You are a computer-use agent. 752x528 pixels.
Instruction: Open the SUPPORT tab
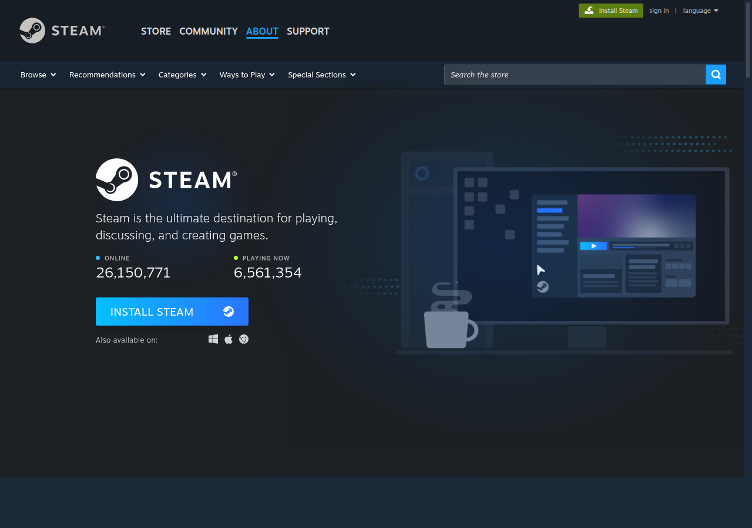click(x=308, y=31)
